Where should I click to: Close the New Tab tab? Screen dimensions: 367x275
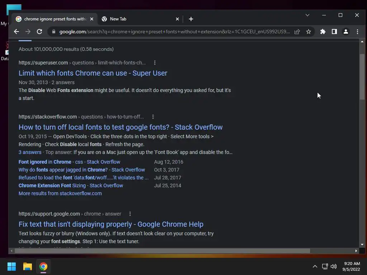coord(177,19)
